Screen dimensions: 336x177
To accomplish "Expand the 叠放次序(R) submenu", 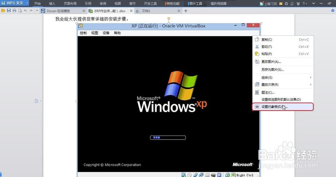I will [283, 84].
